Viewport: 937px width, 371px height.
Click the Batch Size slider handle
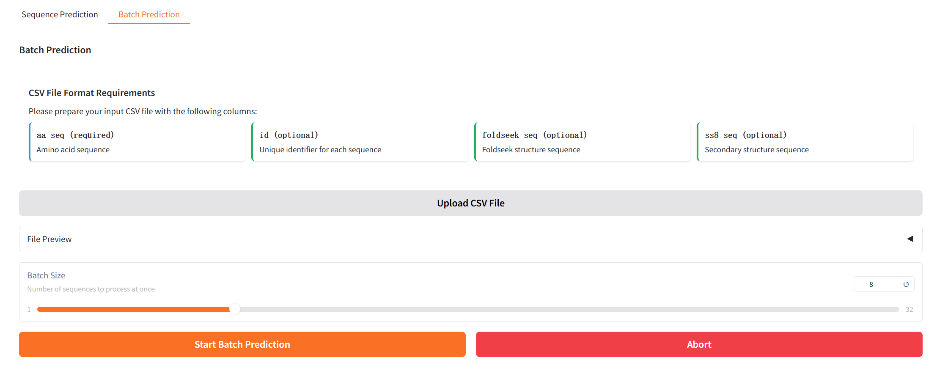[235, 309]
